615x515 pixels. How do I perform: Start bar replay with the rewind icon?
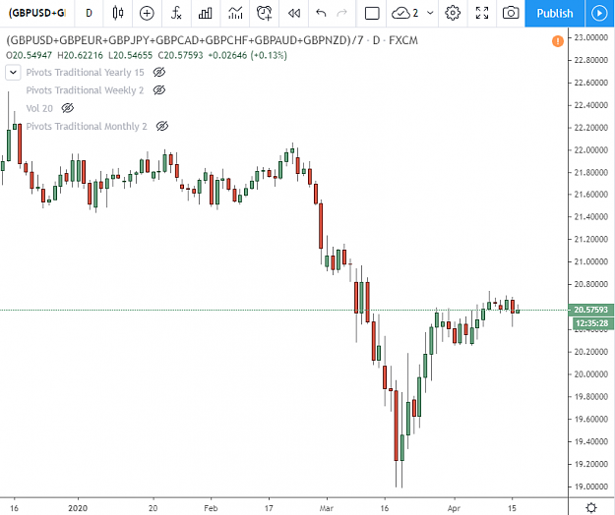point(294,14)
